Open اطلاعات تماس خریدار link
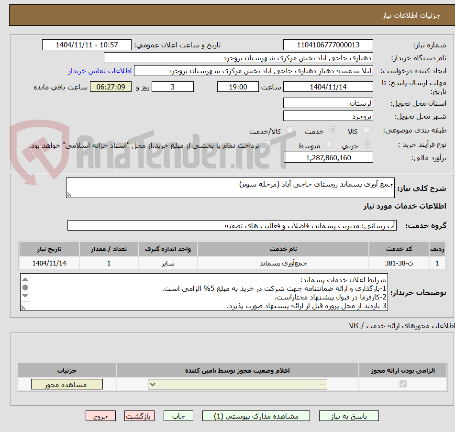The height and width of the screenshot is (432, 455). (100, 71)
